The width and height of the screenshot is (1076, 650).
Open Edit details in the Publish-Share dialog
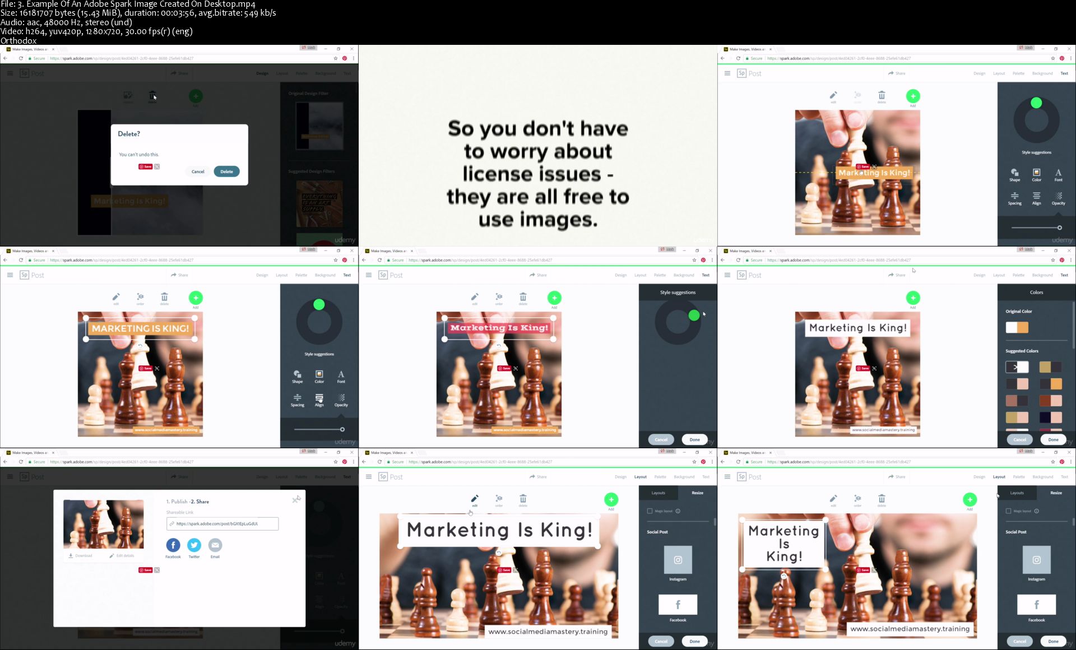(122, 556)
